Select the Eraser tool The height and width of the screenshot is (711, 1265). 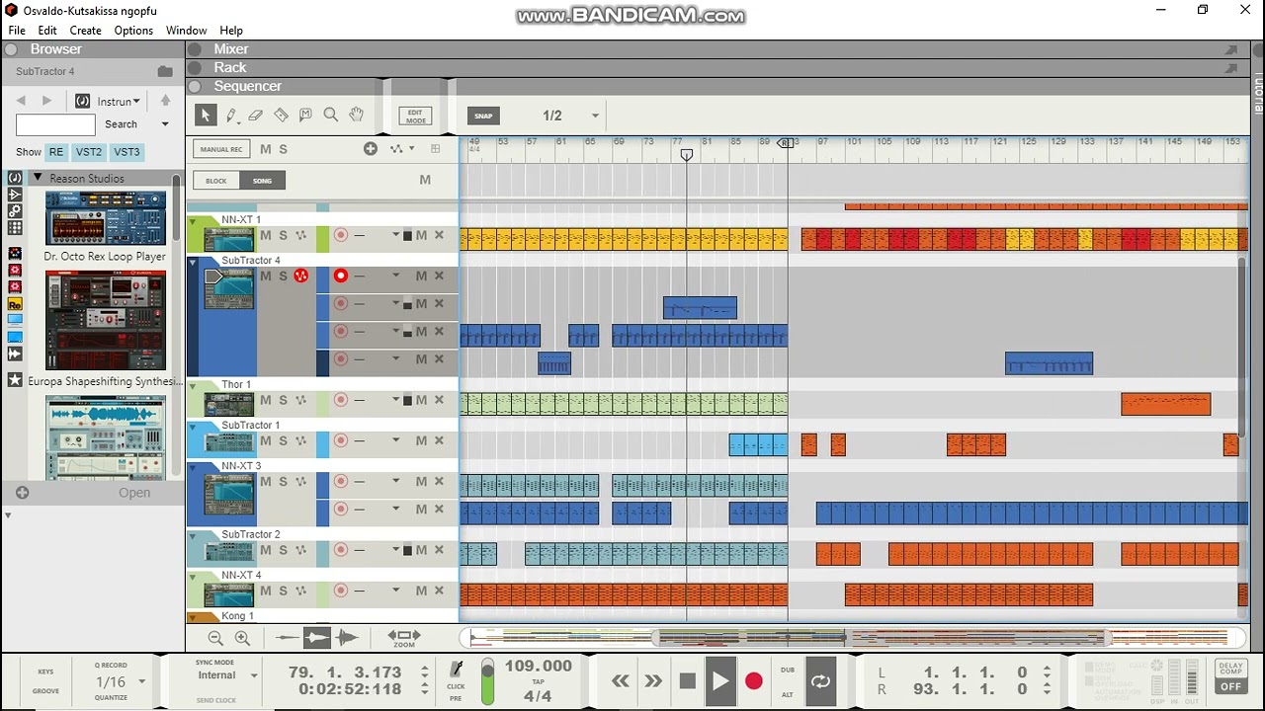click(x=256, y=116)
